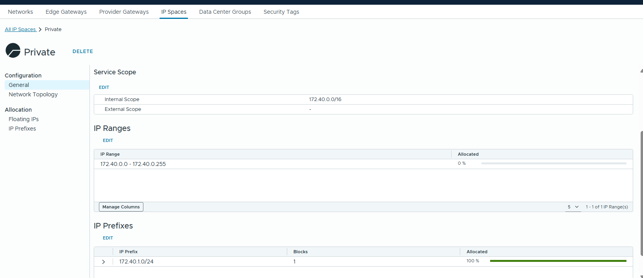Click the All IP Spaces breadcrumb link

coord(20,29)
